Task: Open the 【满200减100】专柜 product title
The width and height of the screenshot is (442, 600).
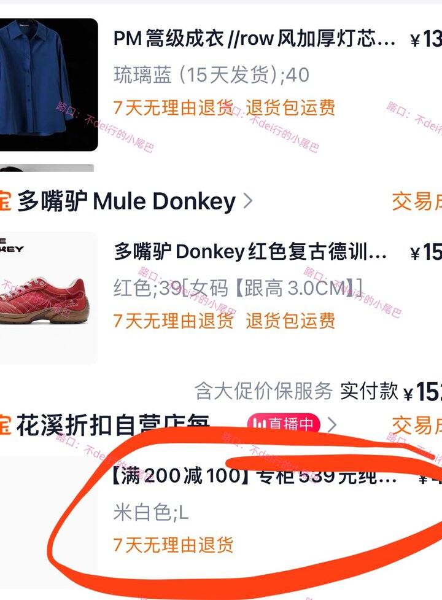Action: [x=254, y=475]
